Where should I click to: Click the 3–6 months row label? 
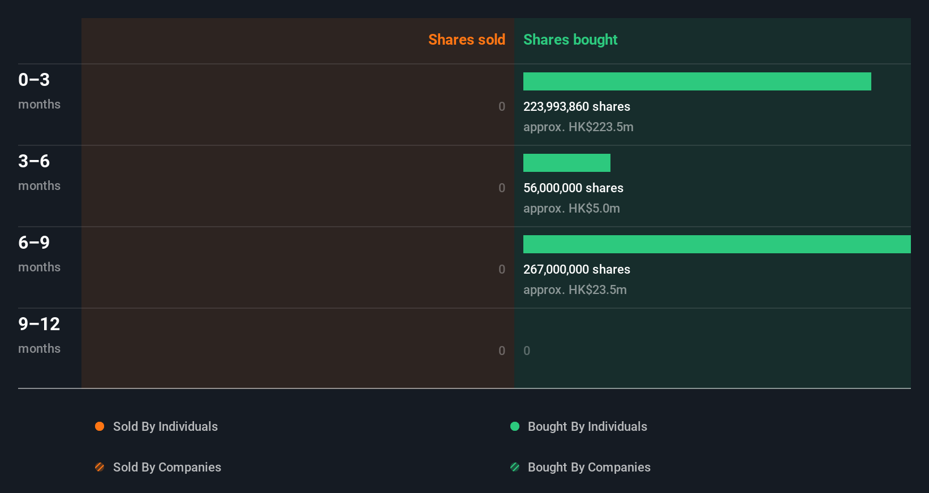pos(39,172)
